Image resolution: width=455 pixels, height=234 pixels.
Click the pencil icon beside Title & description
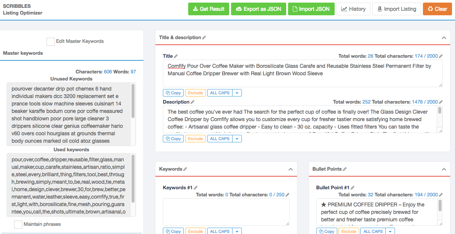coord(204,38)
